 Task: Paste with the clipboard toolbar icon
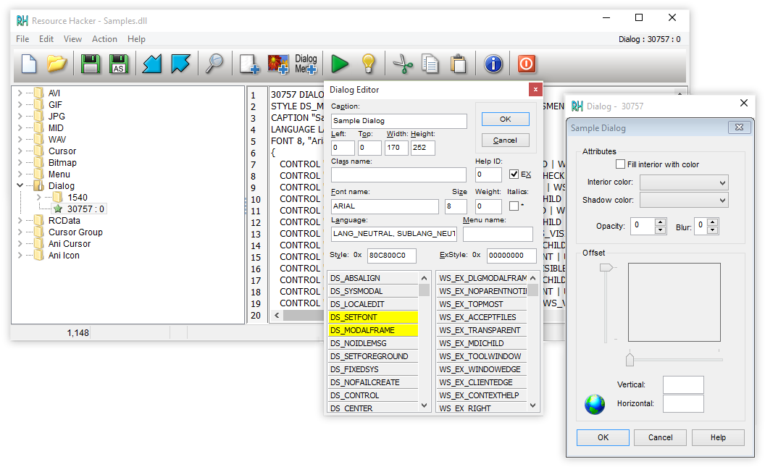459,64
